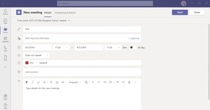Screen dimensions: 210x110
Task: Select channel Test > General field
Action: pos(82,63)
